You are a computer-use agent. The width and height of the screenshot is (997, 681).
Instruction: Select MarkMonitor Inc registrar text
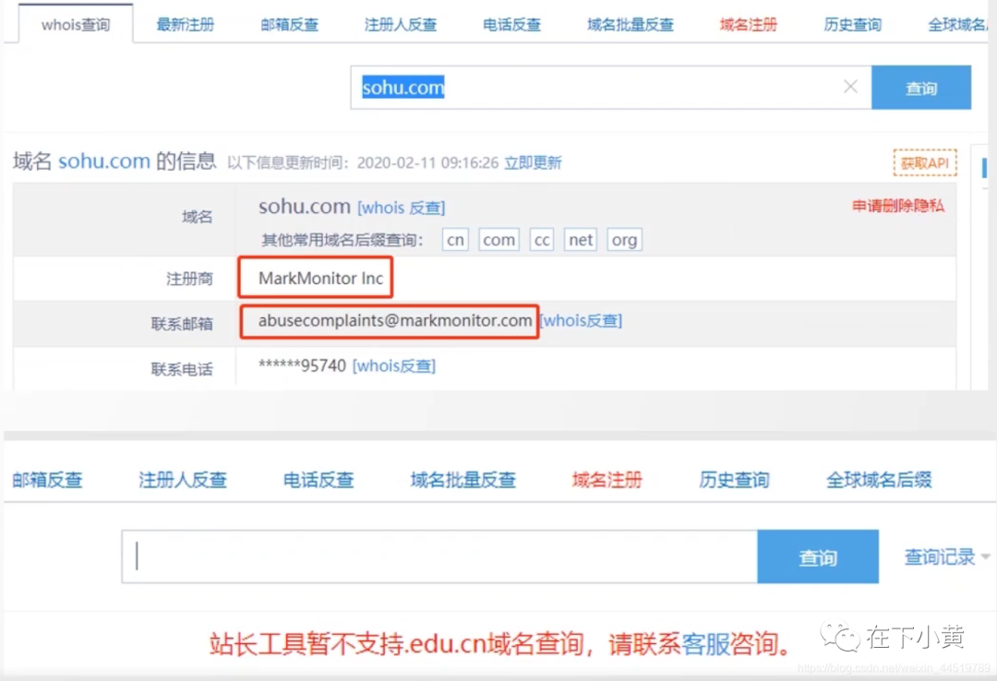320,278
